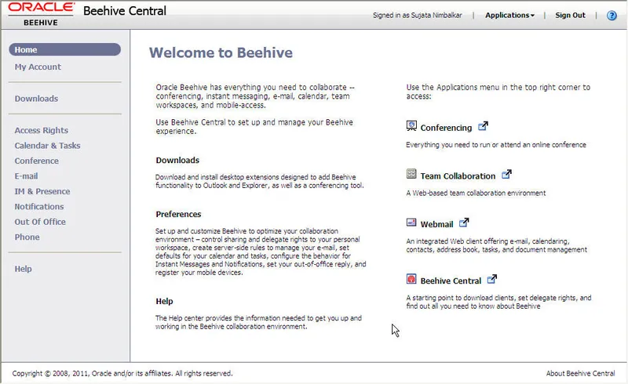Click the Oracle copyright notice text

122,373
